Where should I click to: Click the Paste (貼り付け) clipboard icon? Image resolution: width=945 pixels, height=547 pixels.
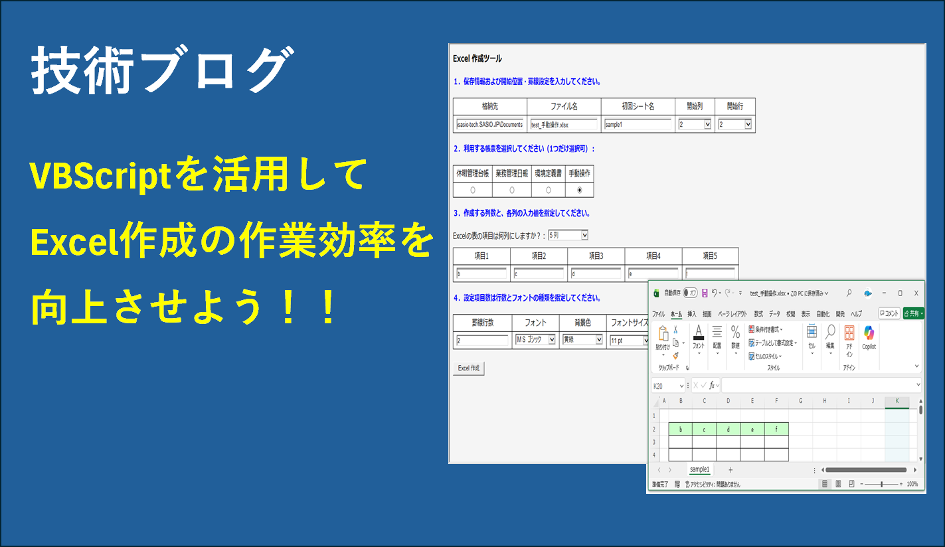tap(663, 334)
